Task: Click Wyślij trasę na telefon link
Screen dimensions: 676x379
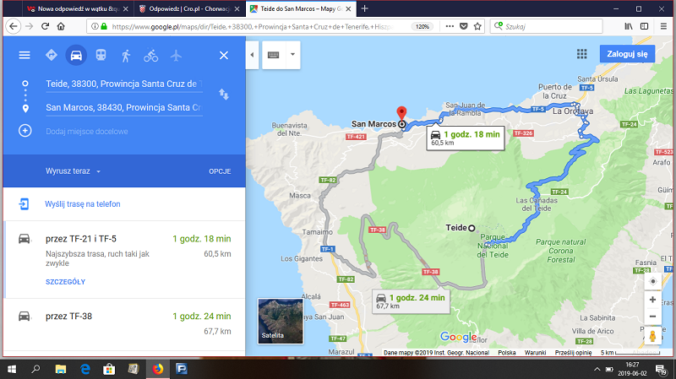Action: tap(83, 204)
